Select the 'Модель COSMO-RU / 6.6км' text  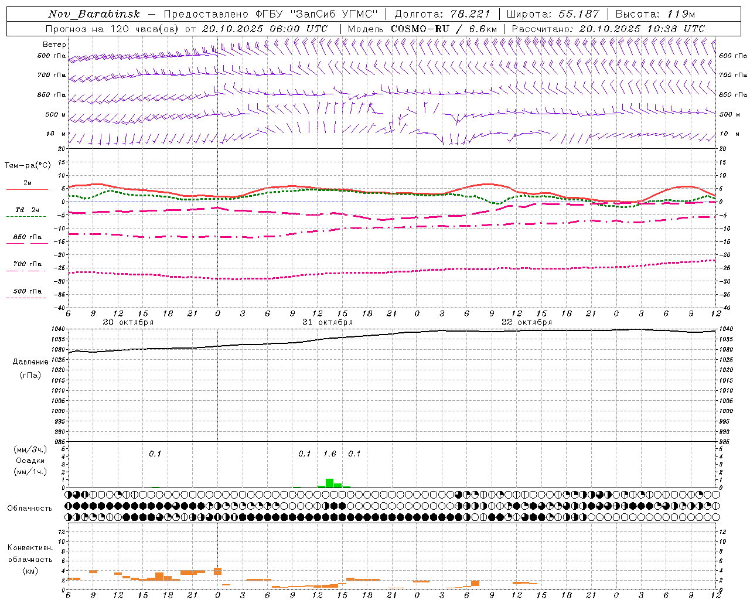pos(422,29)
